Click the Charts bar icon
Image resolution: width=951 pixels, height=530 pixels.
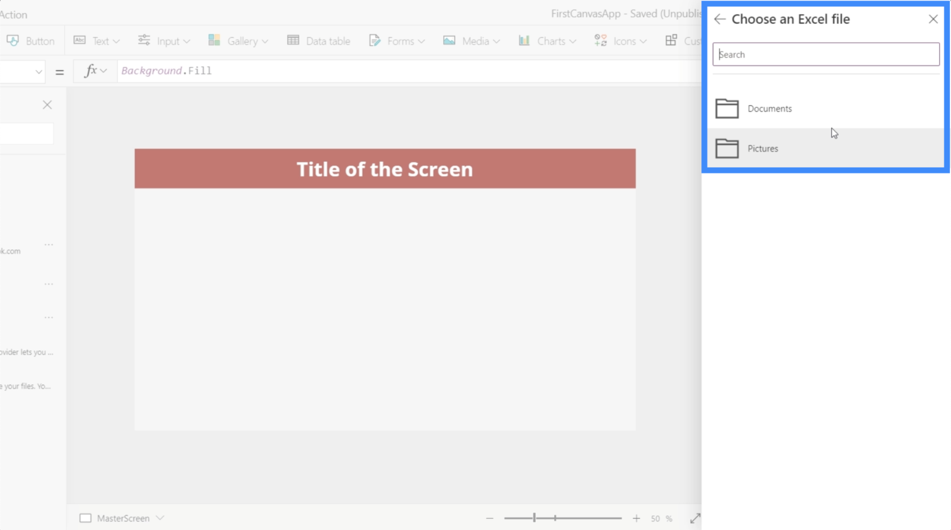click(524, 40)
